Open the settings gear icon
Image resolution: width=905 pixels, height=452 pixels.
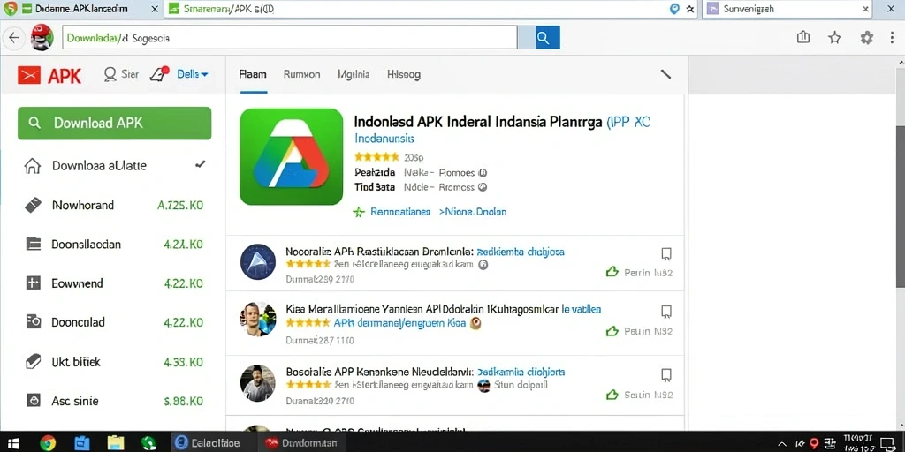click(x=866, y=38)
